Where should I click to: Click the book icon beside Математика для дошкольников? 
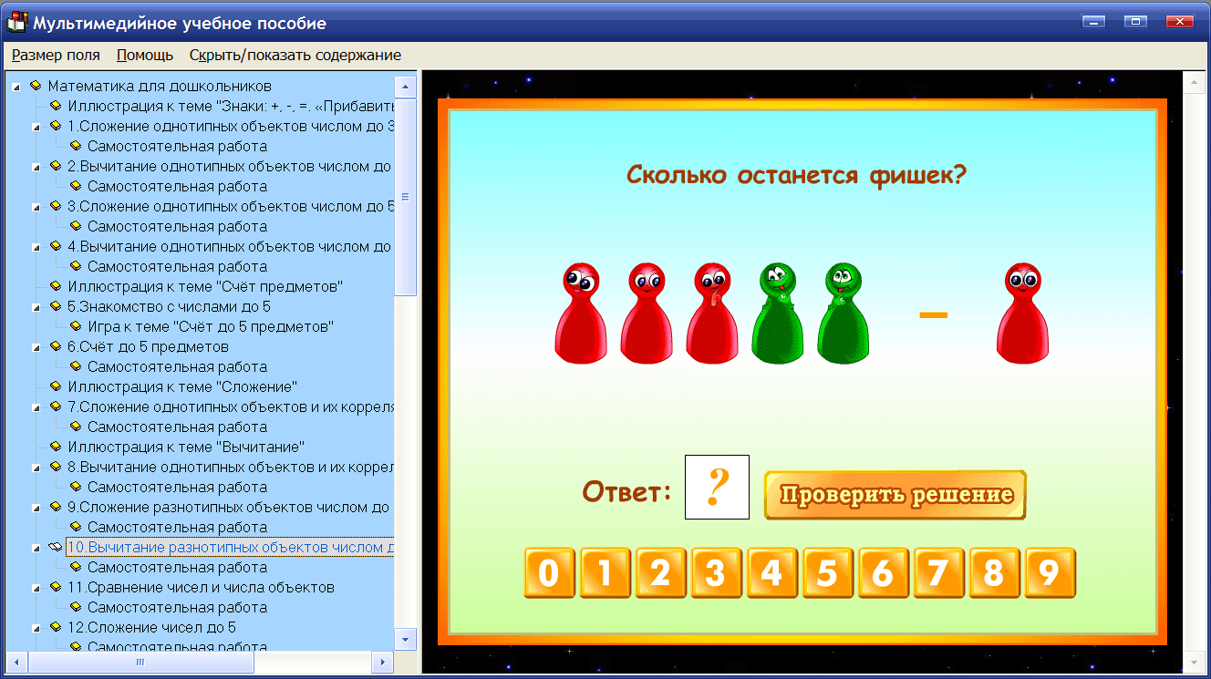(x=36, y=86)
